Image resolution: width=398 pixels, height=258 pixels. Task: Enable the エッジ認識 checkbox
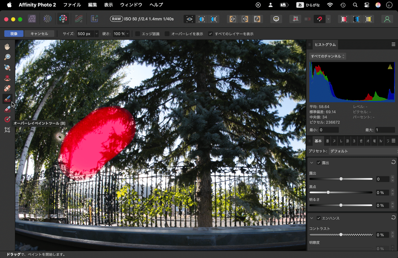click(137, 33)
